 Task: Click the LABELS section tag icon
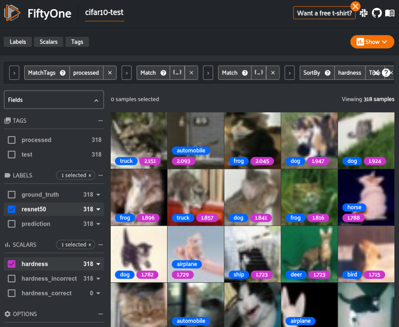click(8, 175)
